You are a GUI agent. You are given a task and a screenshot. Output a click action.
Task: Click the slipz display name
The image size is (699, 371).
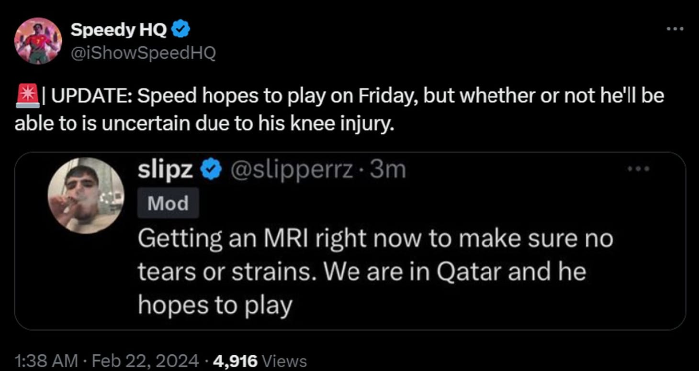click(165, 169)
